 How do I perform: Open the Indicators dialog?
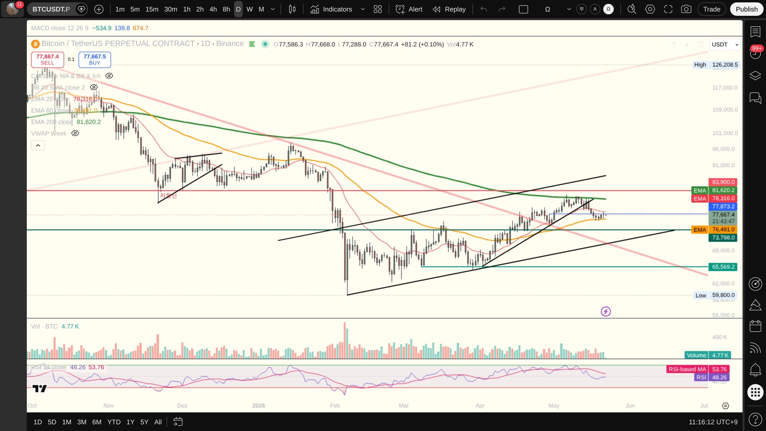[331, 9]
